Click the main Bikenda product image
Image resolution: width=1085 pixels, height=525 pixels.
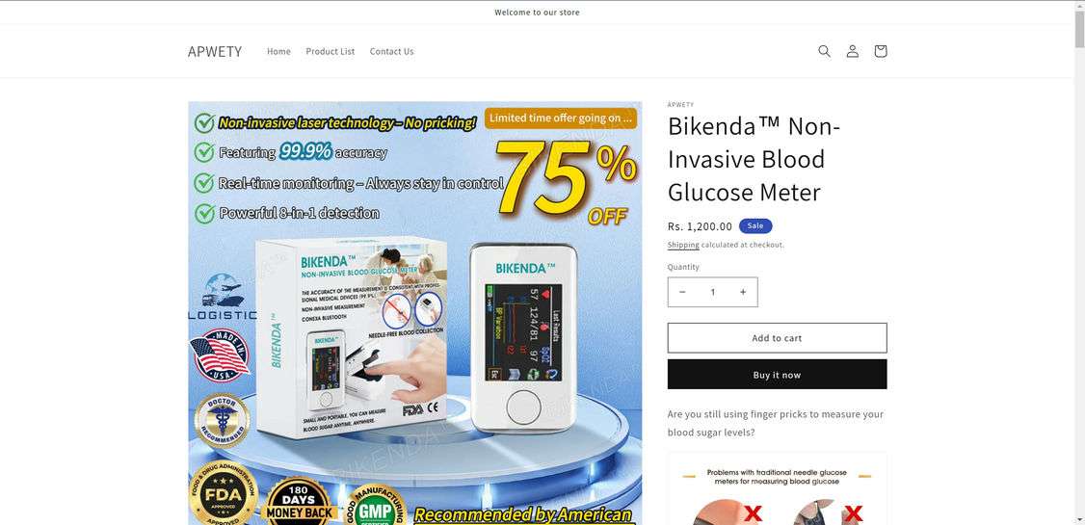pyautogui.click(x=415, y=313)
